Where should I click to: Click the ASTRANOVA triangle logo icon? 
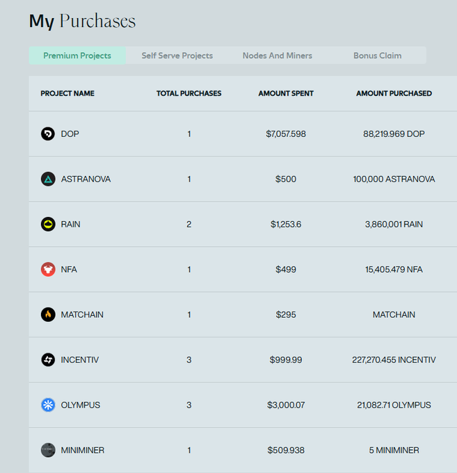pos(48,179)
